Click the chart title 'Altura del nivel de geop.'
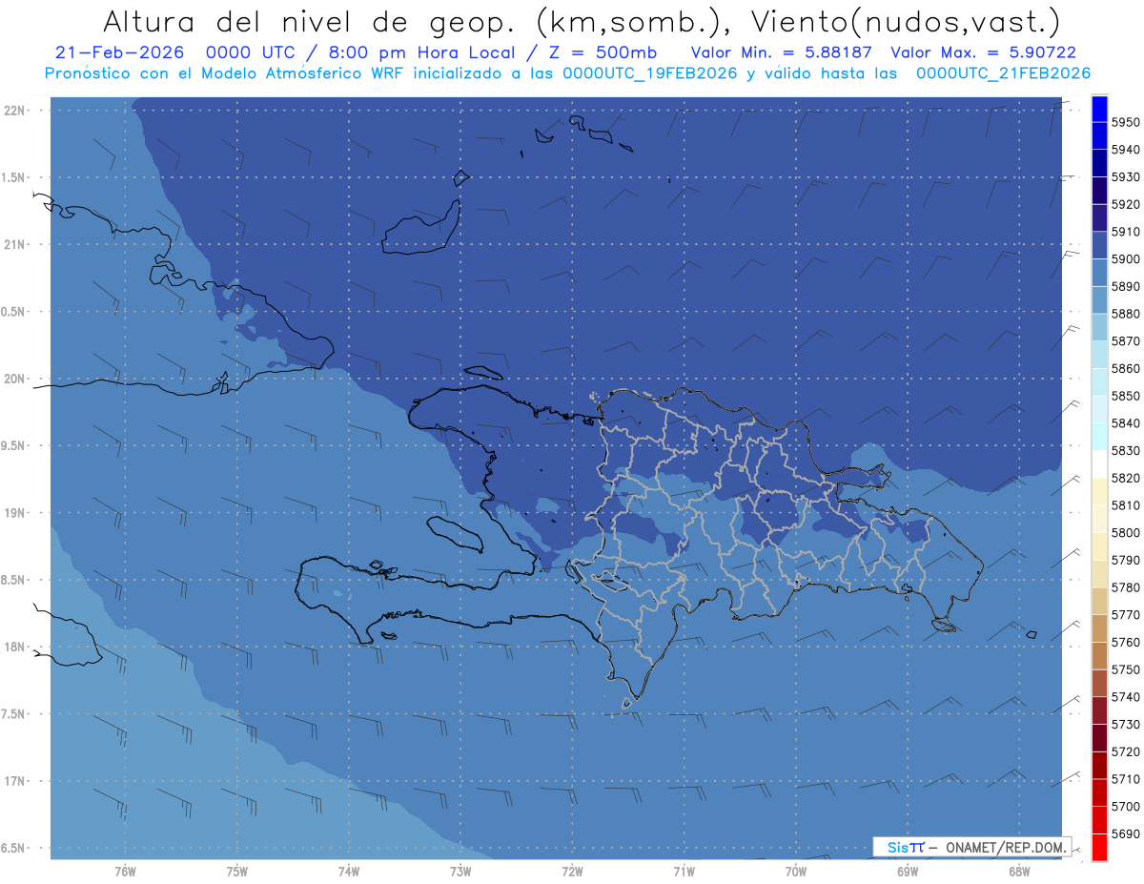This screenshot has width=1144, height=884. click(x=312, y=21)
